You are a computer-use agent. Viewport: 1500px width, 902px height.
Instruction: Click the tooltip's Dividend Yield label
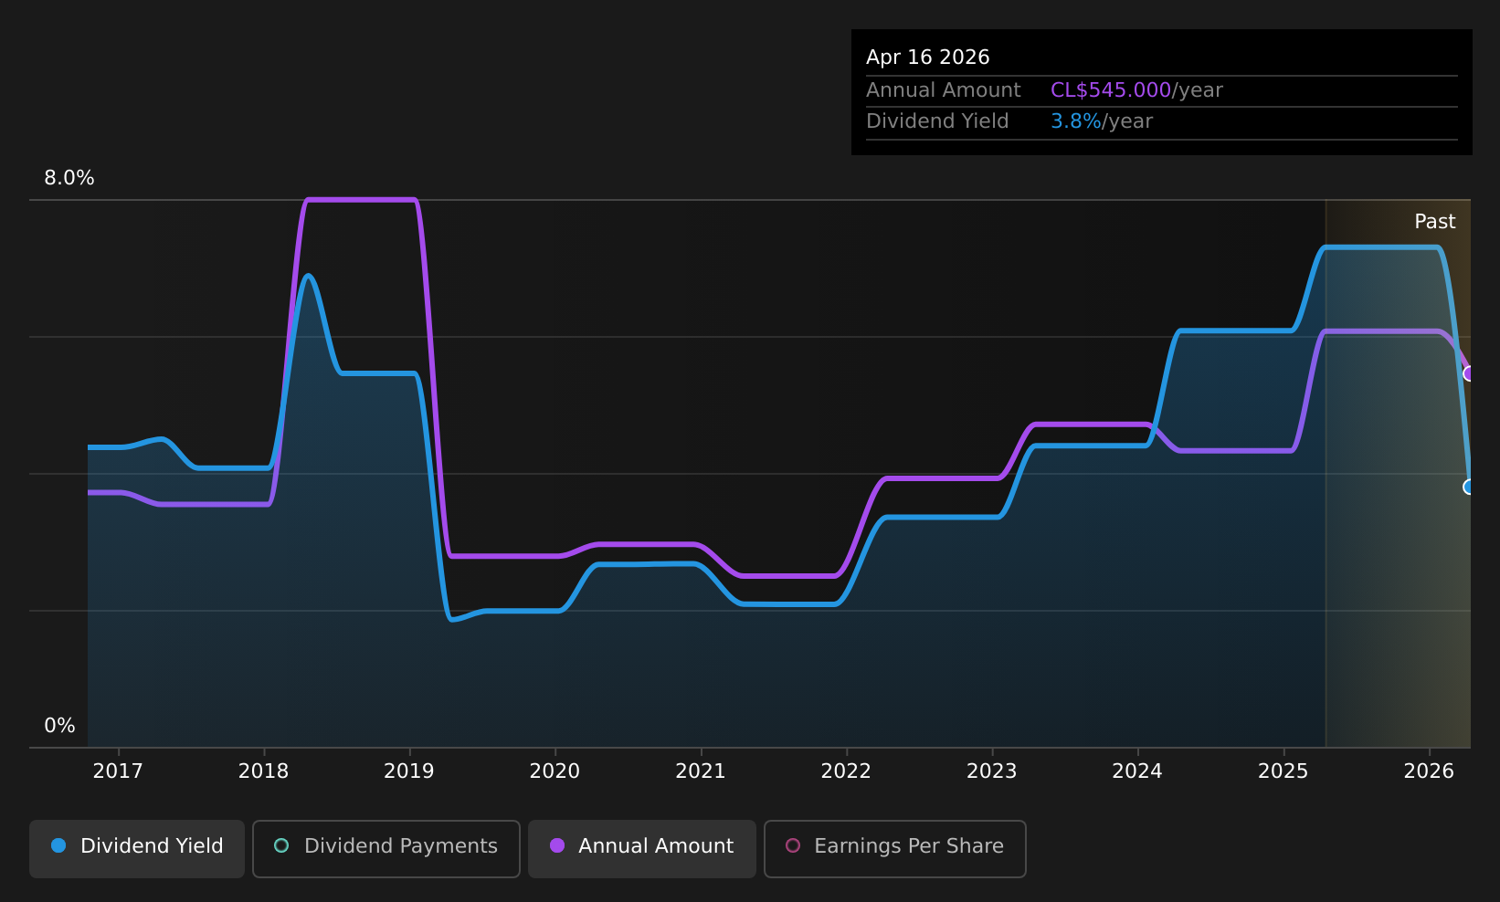(938, 121)
